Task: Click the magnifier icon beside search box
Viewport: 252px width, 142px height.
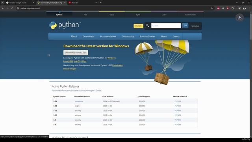Action: 147,26
